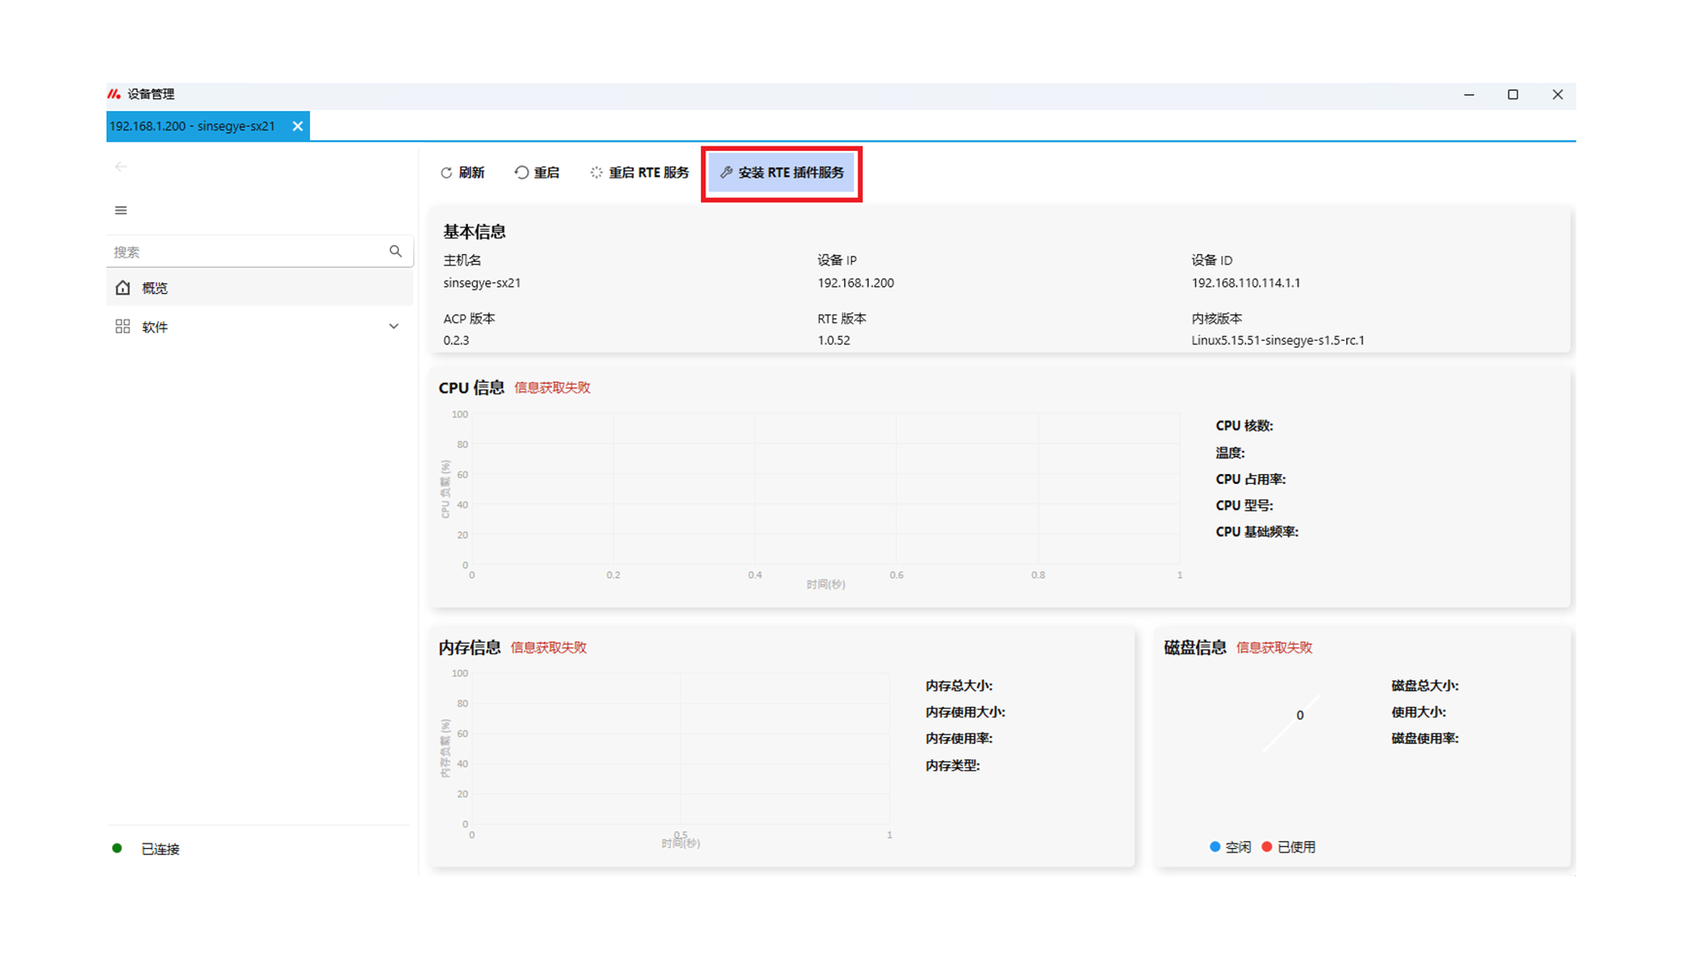Viewport: 1706px width, 959px height.
Task: Click the home icon beside 概览
Action: [x=123, y=288]
